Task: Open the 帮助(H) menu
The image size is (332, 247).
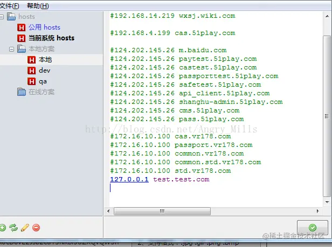Action: (38, 6)
